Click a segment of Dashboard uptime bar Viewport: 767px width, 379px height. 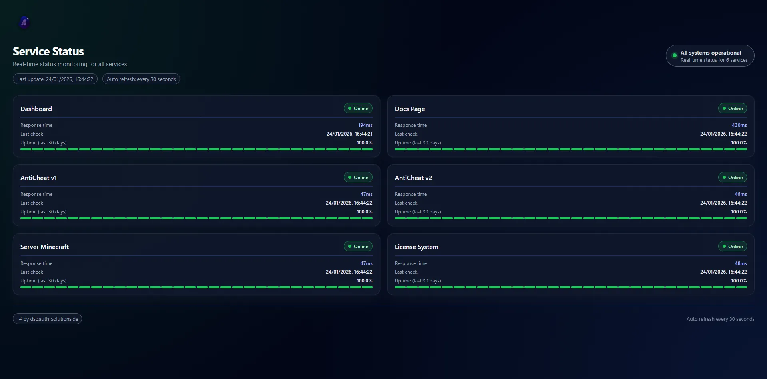pyautogui.click(x=196, y=149)
